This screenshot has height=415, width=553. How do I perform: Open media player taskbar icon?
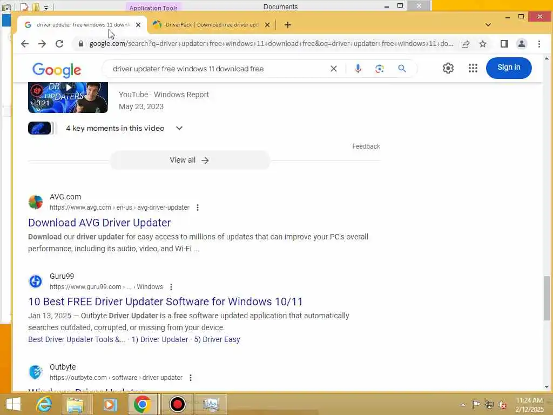coord(110,404)
